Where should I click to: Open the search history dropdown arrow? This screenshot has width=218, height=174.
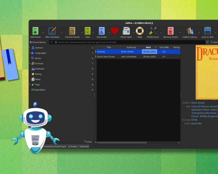click(207, 42)
